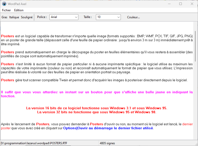Click text 'pointillés de coupe sont automatiquement imprimés'

click(39, 56)
